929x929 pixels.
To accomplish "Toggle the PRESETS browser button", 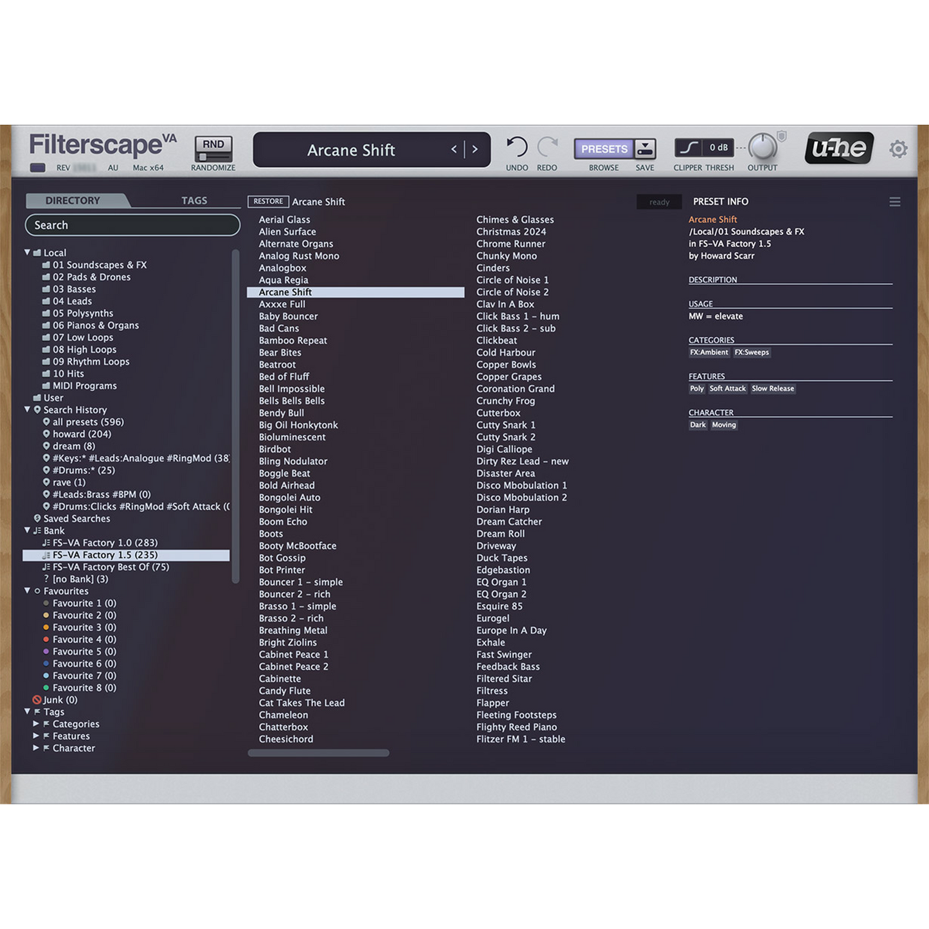I will 604,149.
